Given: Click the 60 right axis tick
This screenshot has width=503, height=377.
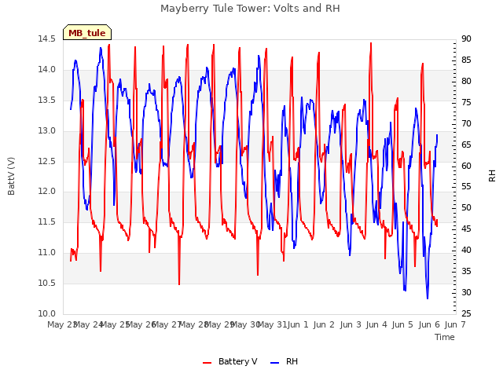Looking at the screenshot, I should [x=466, y=166].
